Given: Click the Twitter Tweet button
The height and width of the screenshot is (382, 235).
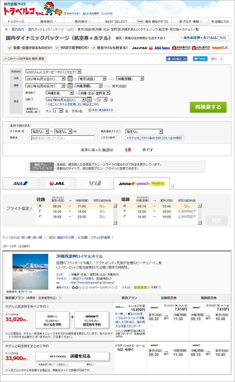Looking at the screenshot, I should tap(200, 59).
